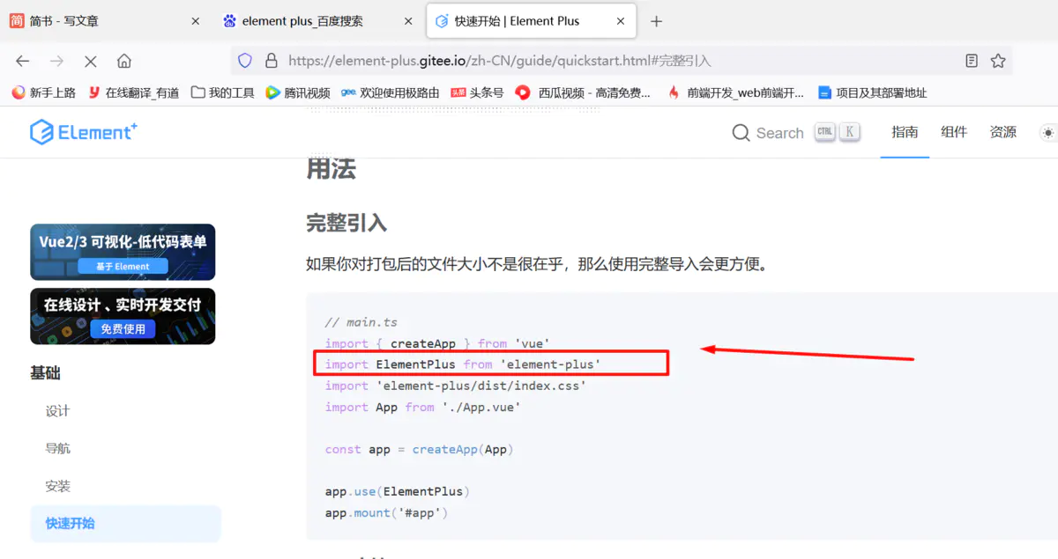Open the 组件 navigation menu
Screen dimensions: 1058x559
954,132
